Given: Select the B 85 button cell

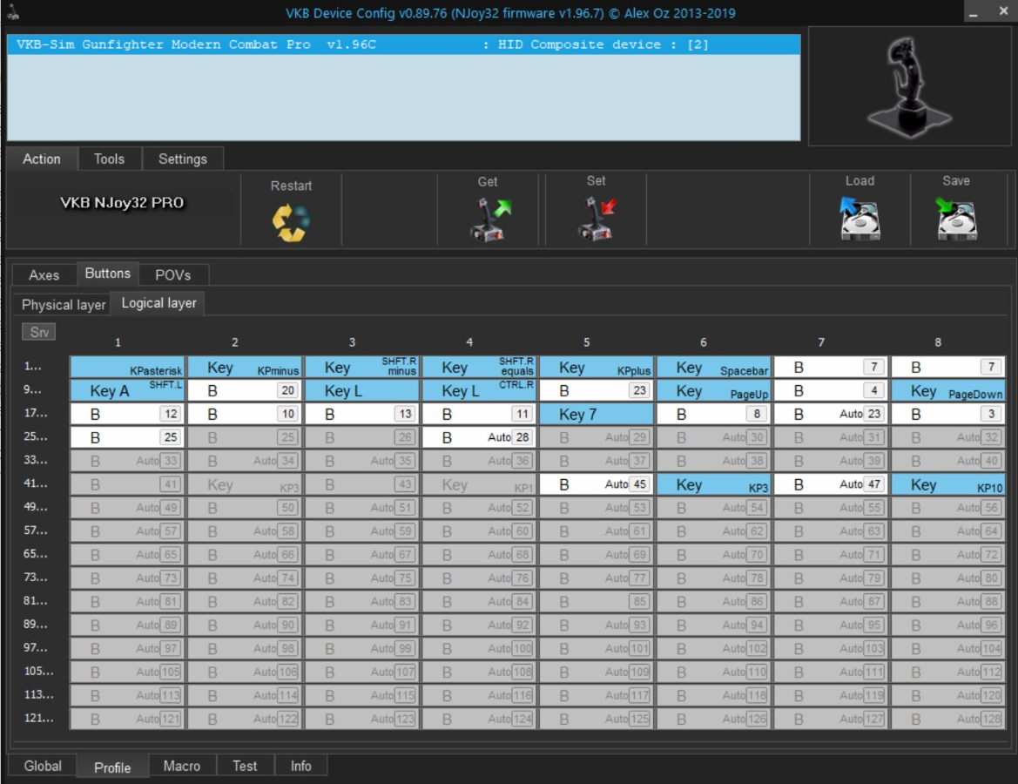Looking at the screenshot, I should tap(597, 601).
